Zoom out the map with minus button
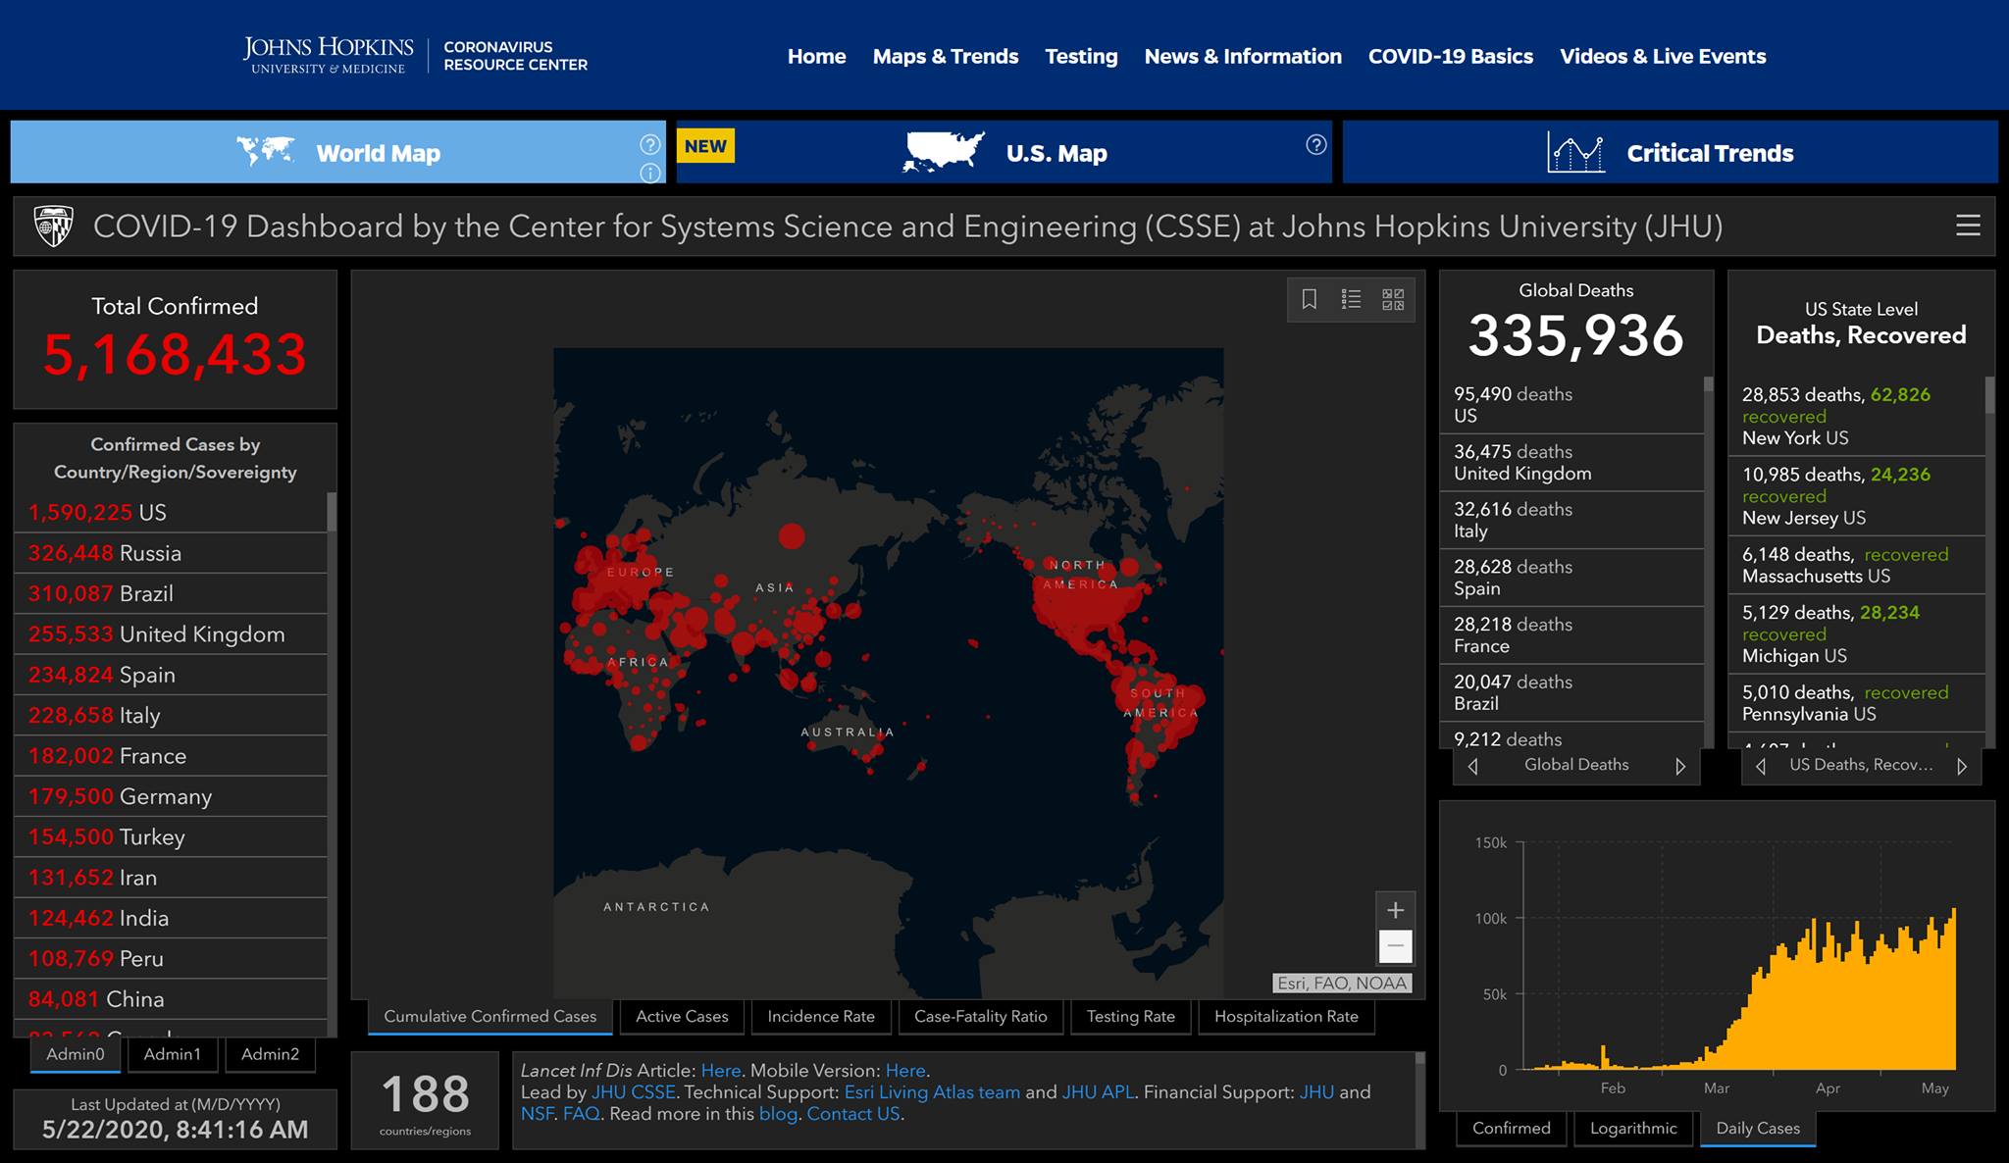The width and height of the screenshot is (2009, 1163). pyautogui.click(x=1395, y=946)
